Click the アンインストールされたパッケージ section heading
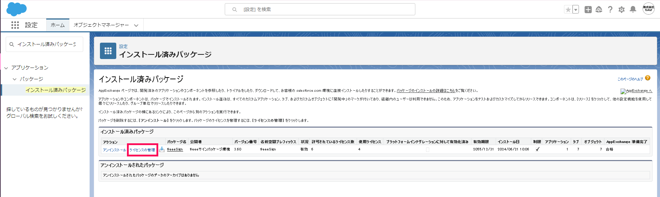The image size is (660, 197). click(132, 165)
